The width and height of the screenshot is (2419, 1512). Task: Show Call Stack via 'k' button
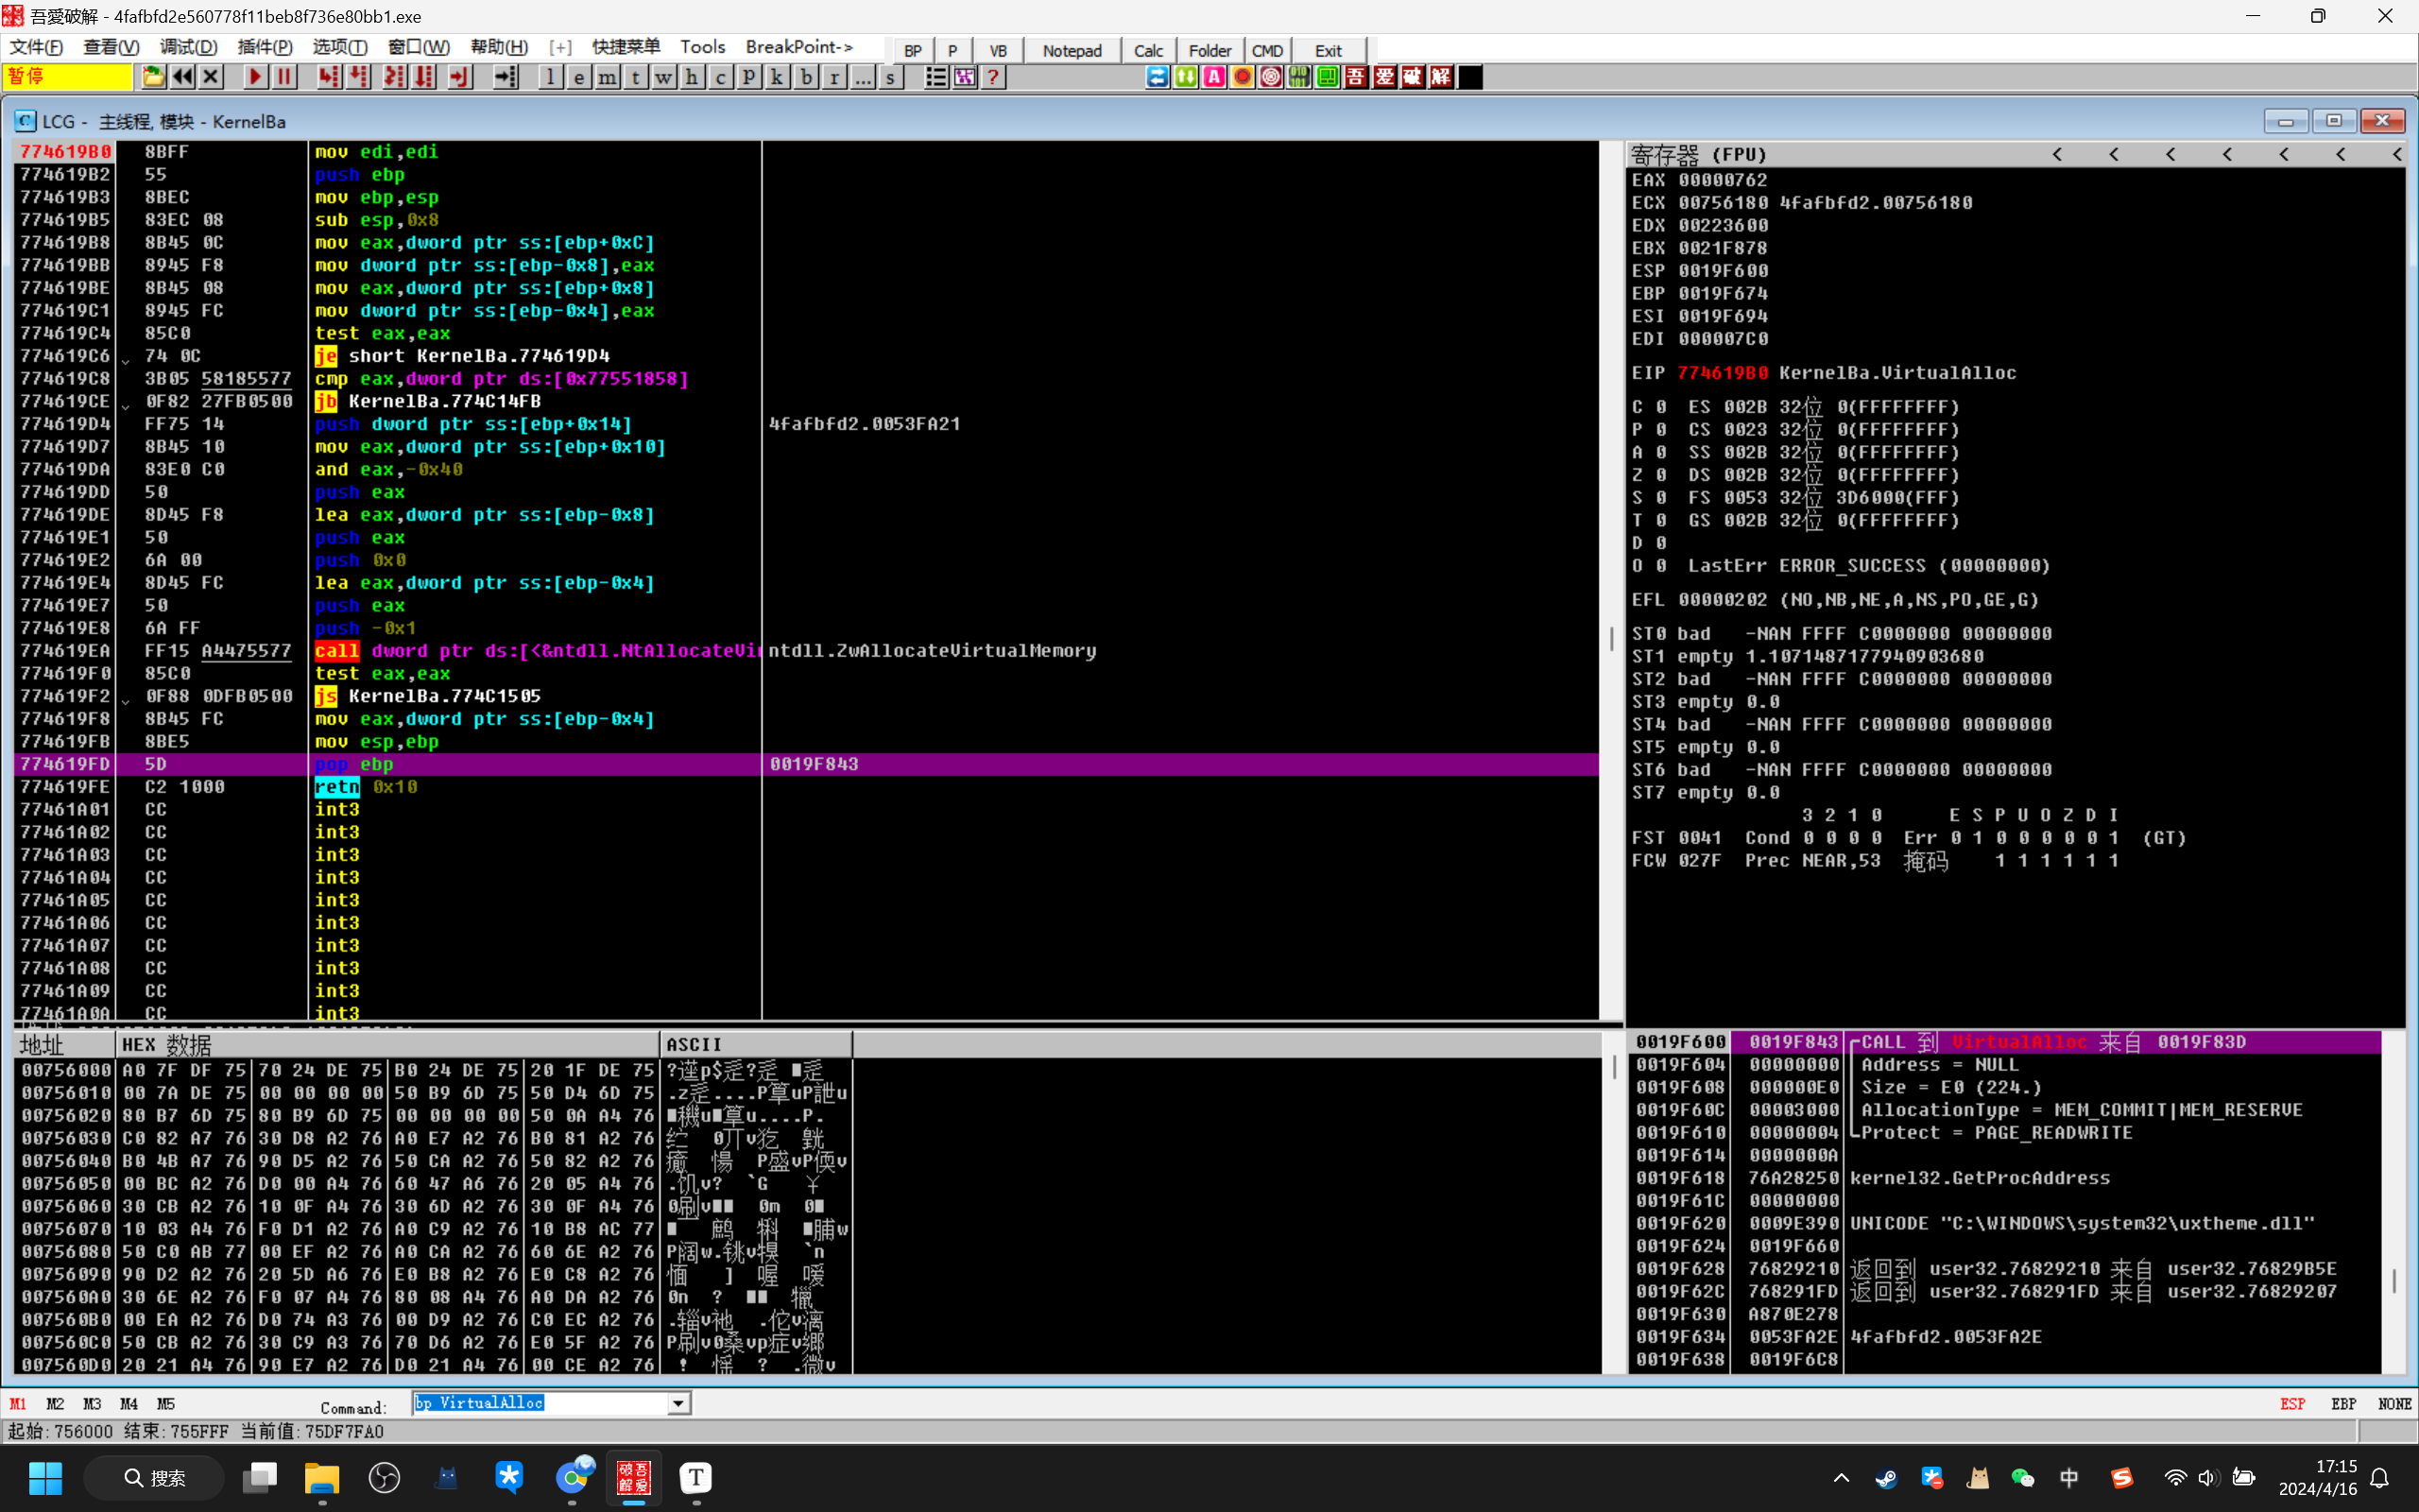pos(777,77)
